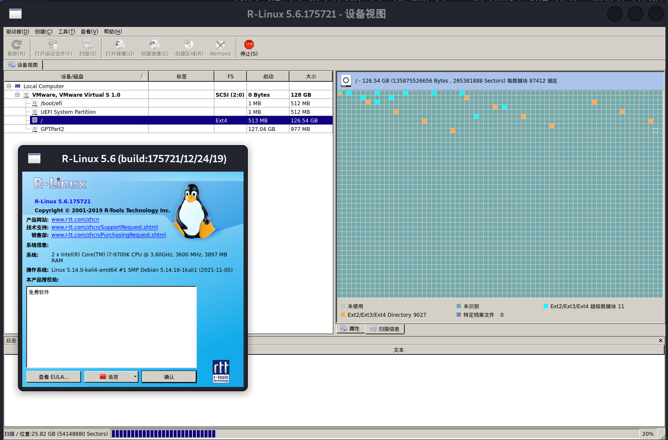Viewport: 668px width, 440px height.
Task: Collapse the Local Computer tree node
Action: (x=8, y=86)
